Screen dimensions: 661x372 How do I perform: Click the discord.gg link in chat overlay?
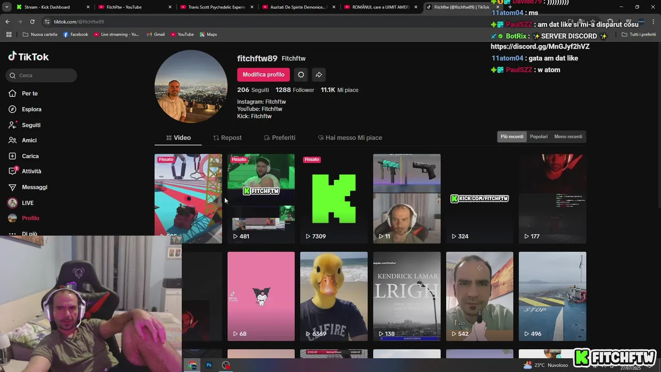[x=540, y=47]
